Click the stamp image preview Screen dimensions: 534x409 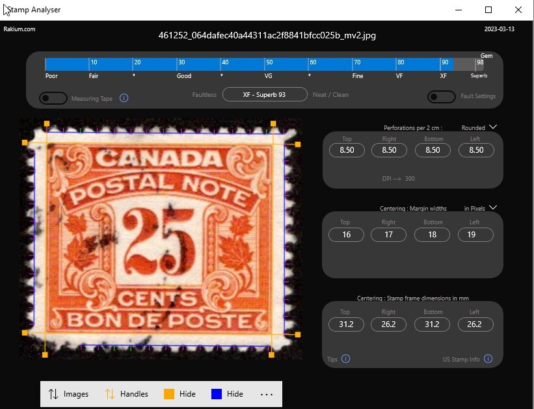pos(161,239)
